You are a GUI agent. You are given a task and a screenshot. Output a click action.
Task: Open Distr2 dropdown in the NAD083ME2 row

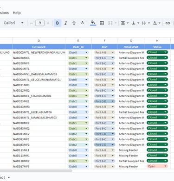[x=78, y=134]
